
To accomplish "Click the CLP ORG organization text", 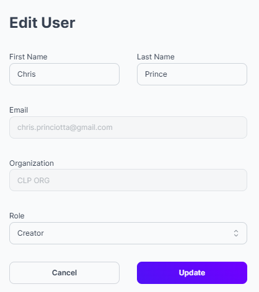I will pos(33,181).
